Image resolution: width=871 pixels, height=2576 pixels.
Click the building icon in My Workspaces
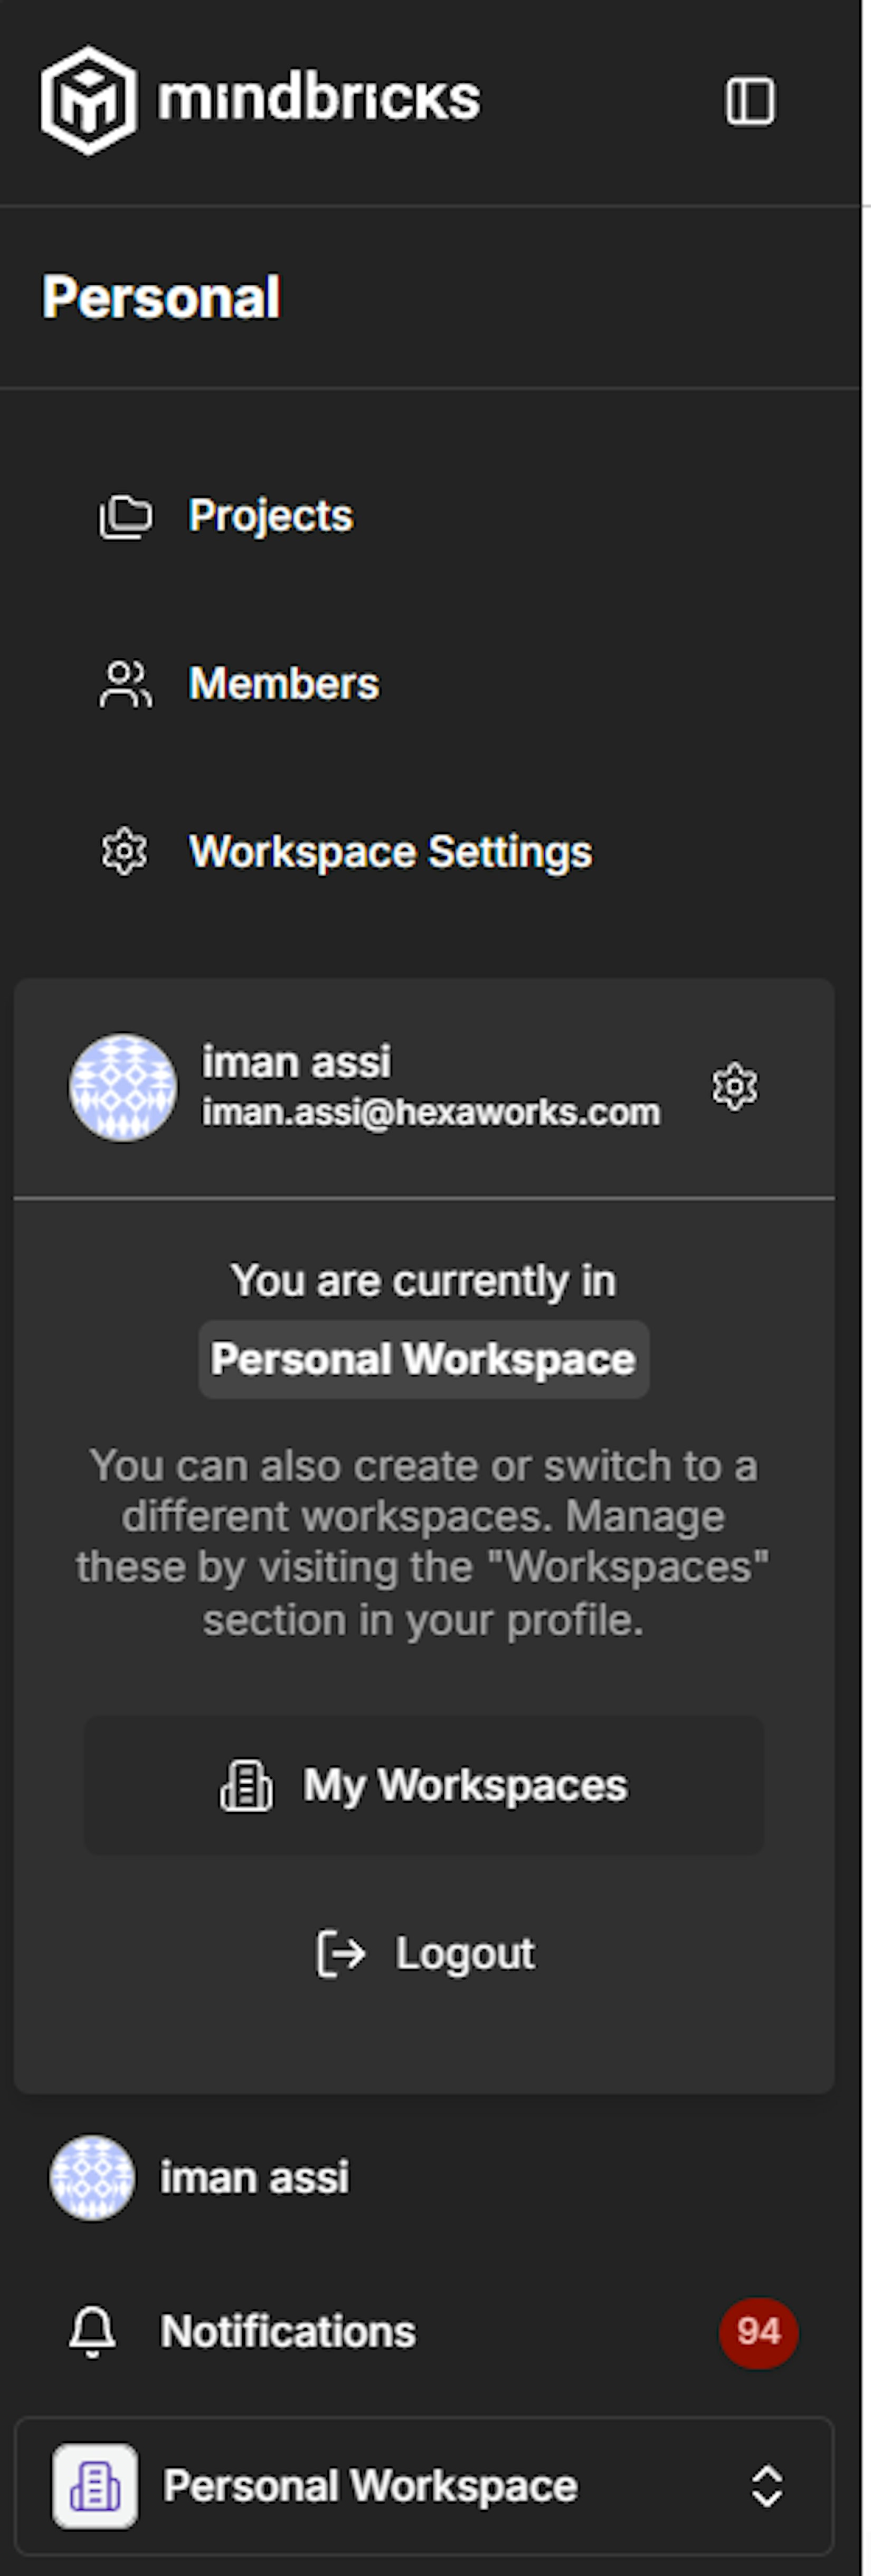coord(245,1786)
